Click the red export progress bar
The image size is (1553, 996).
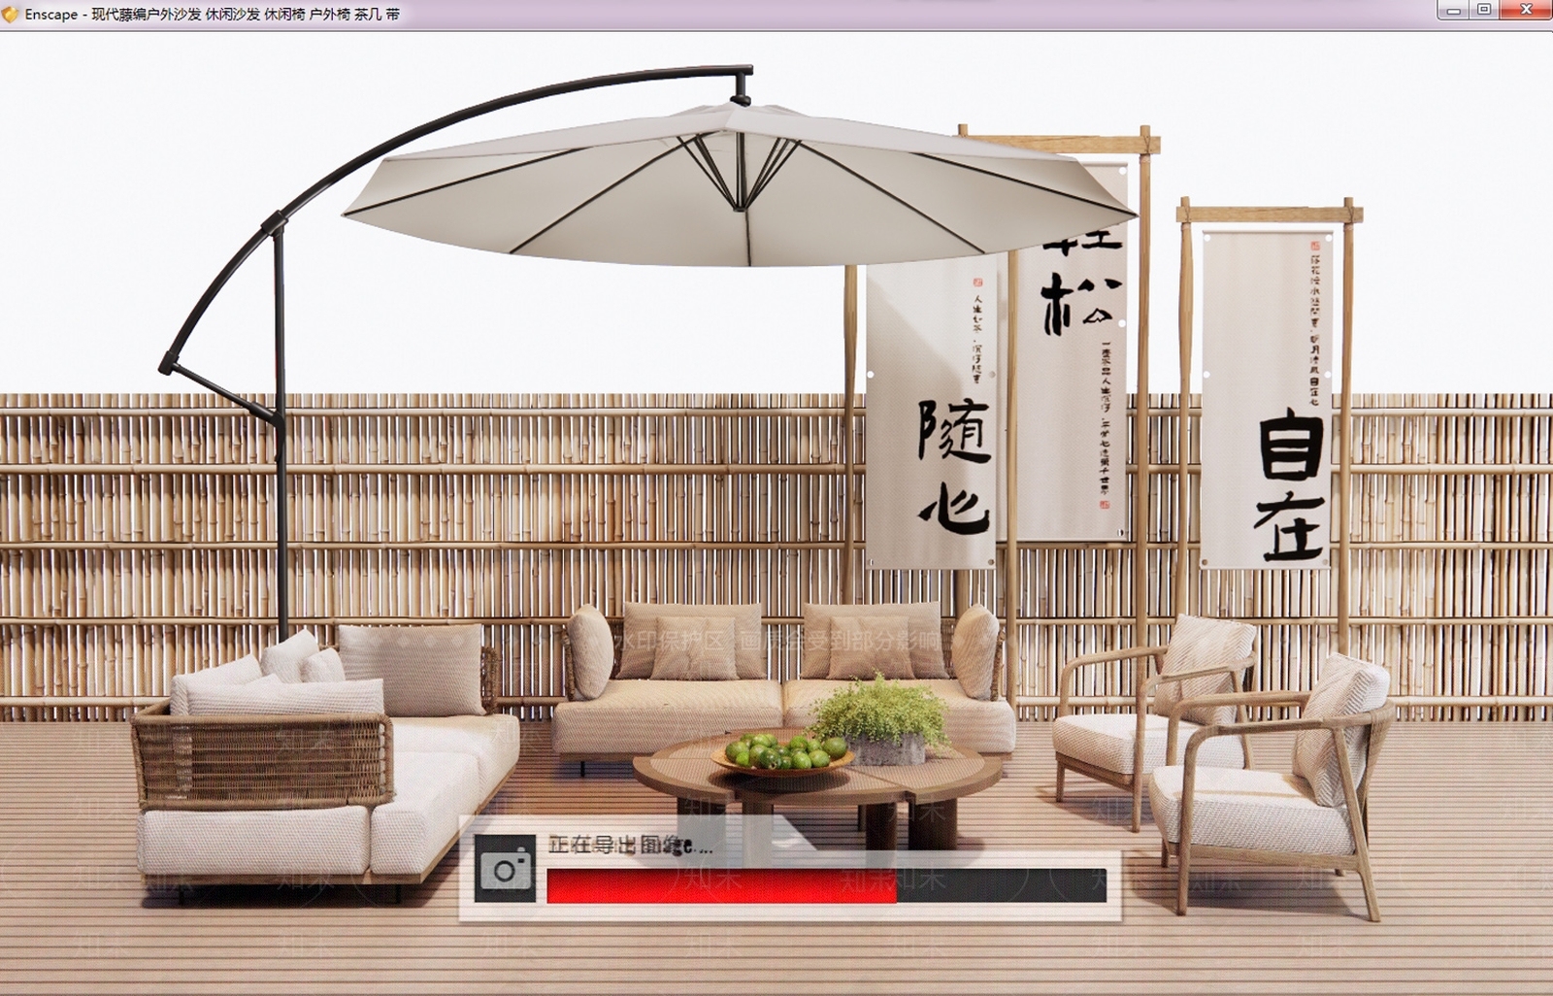click(826, 885)
